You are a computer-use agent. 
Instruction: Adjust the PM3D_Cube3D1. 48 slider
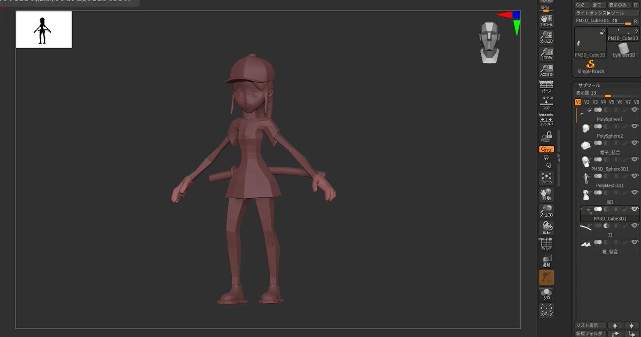pos(603,21)
